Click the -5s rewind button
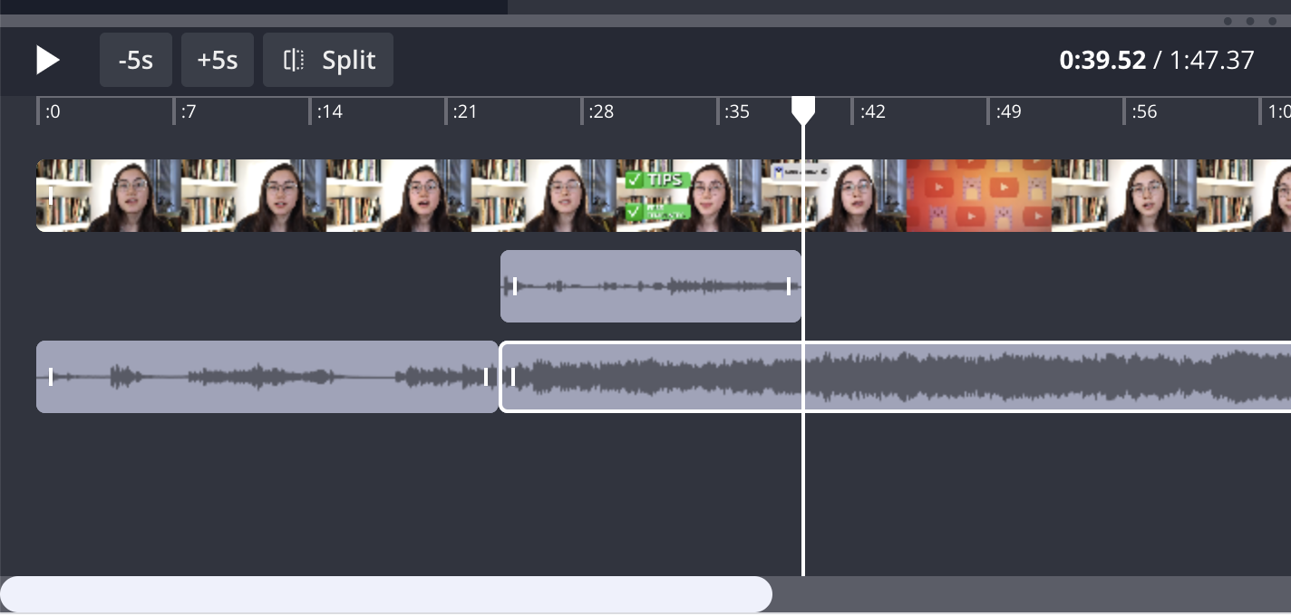 tap(135, 60)
